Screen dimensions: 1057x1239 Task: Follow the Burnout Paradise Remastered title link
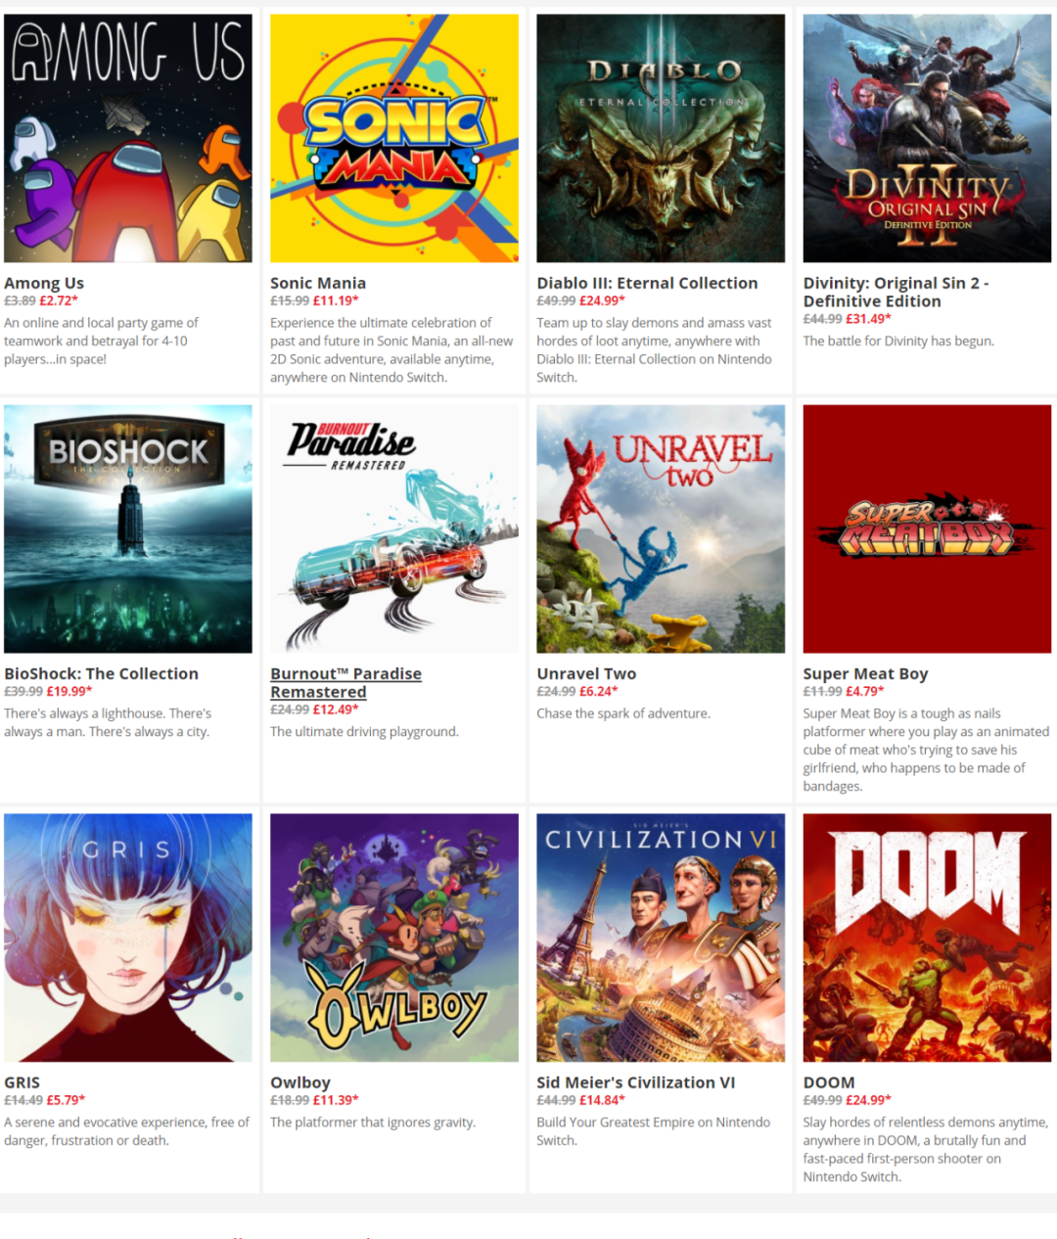[x=345, y=683]
